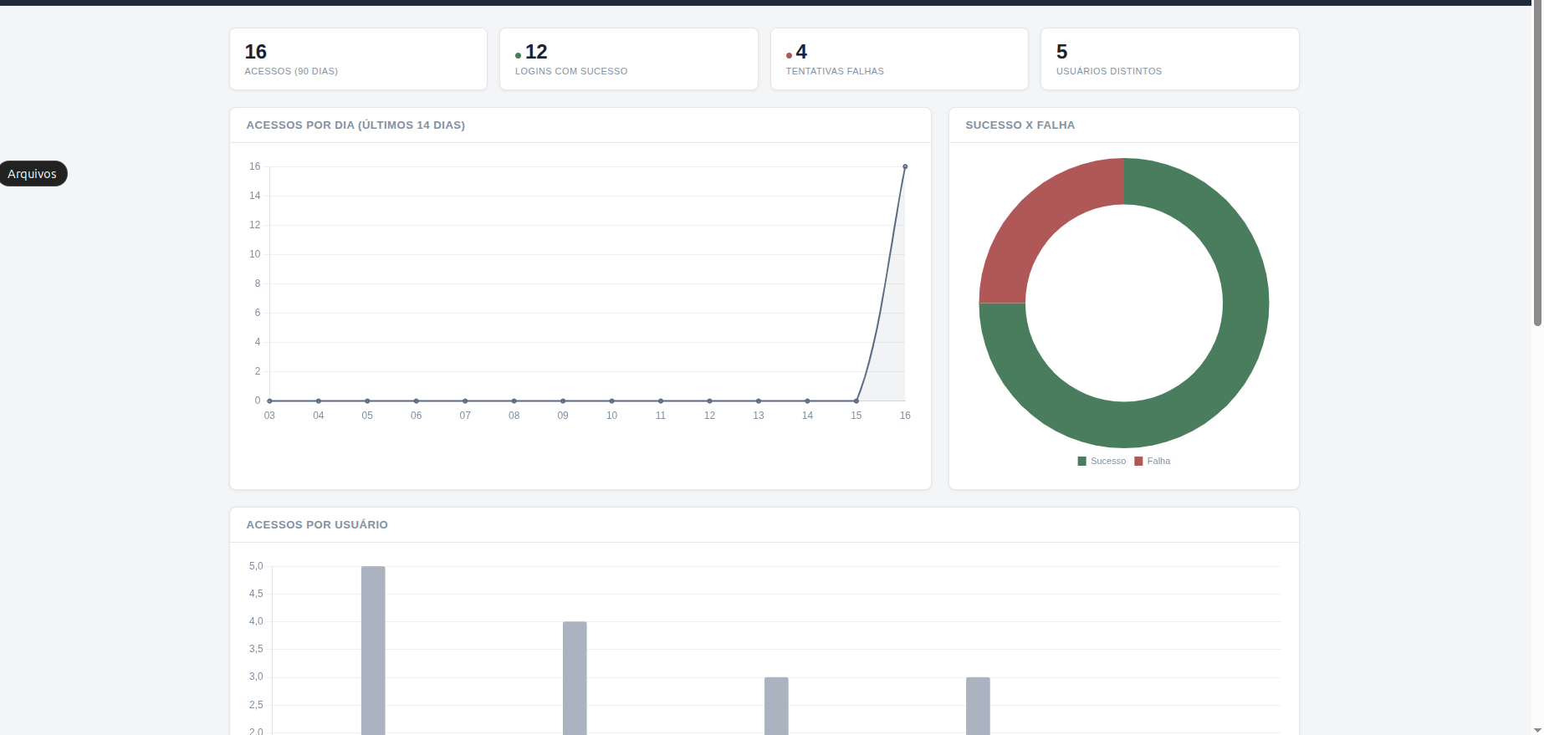This screenshot has width=1544, height=735.
Task: Select the 4 Tentativas falhas card
Action: (x=899, y=59)
